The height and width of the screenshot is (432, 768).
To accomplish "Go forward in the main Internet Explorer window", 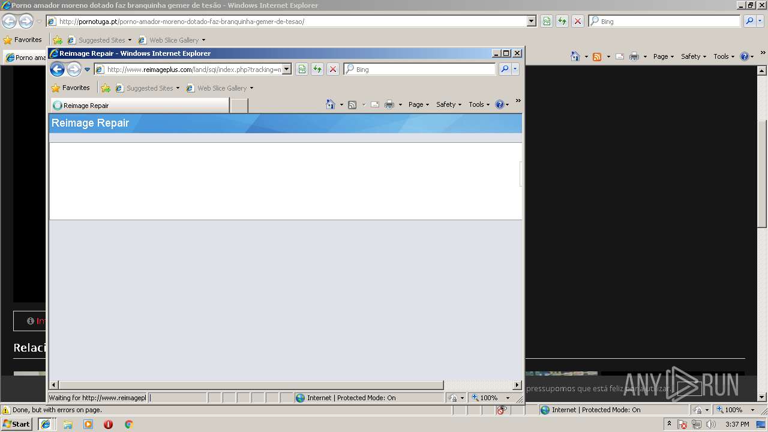I will [26, 22].
